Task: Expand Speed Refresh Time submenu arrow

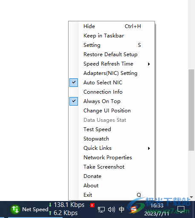Action: tap(149, 64)
